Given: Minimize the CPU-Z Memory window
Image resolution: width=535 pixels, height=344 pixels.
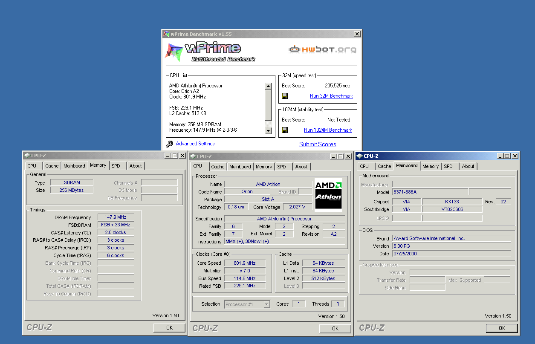Looking at the screenshot, I should 168,156.
